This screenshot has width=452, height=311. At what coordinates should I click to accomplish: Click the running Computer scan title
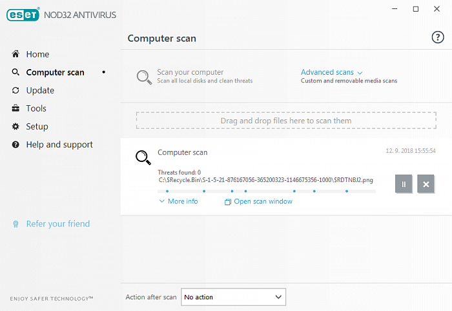tap(183, 152)
